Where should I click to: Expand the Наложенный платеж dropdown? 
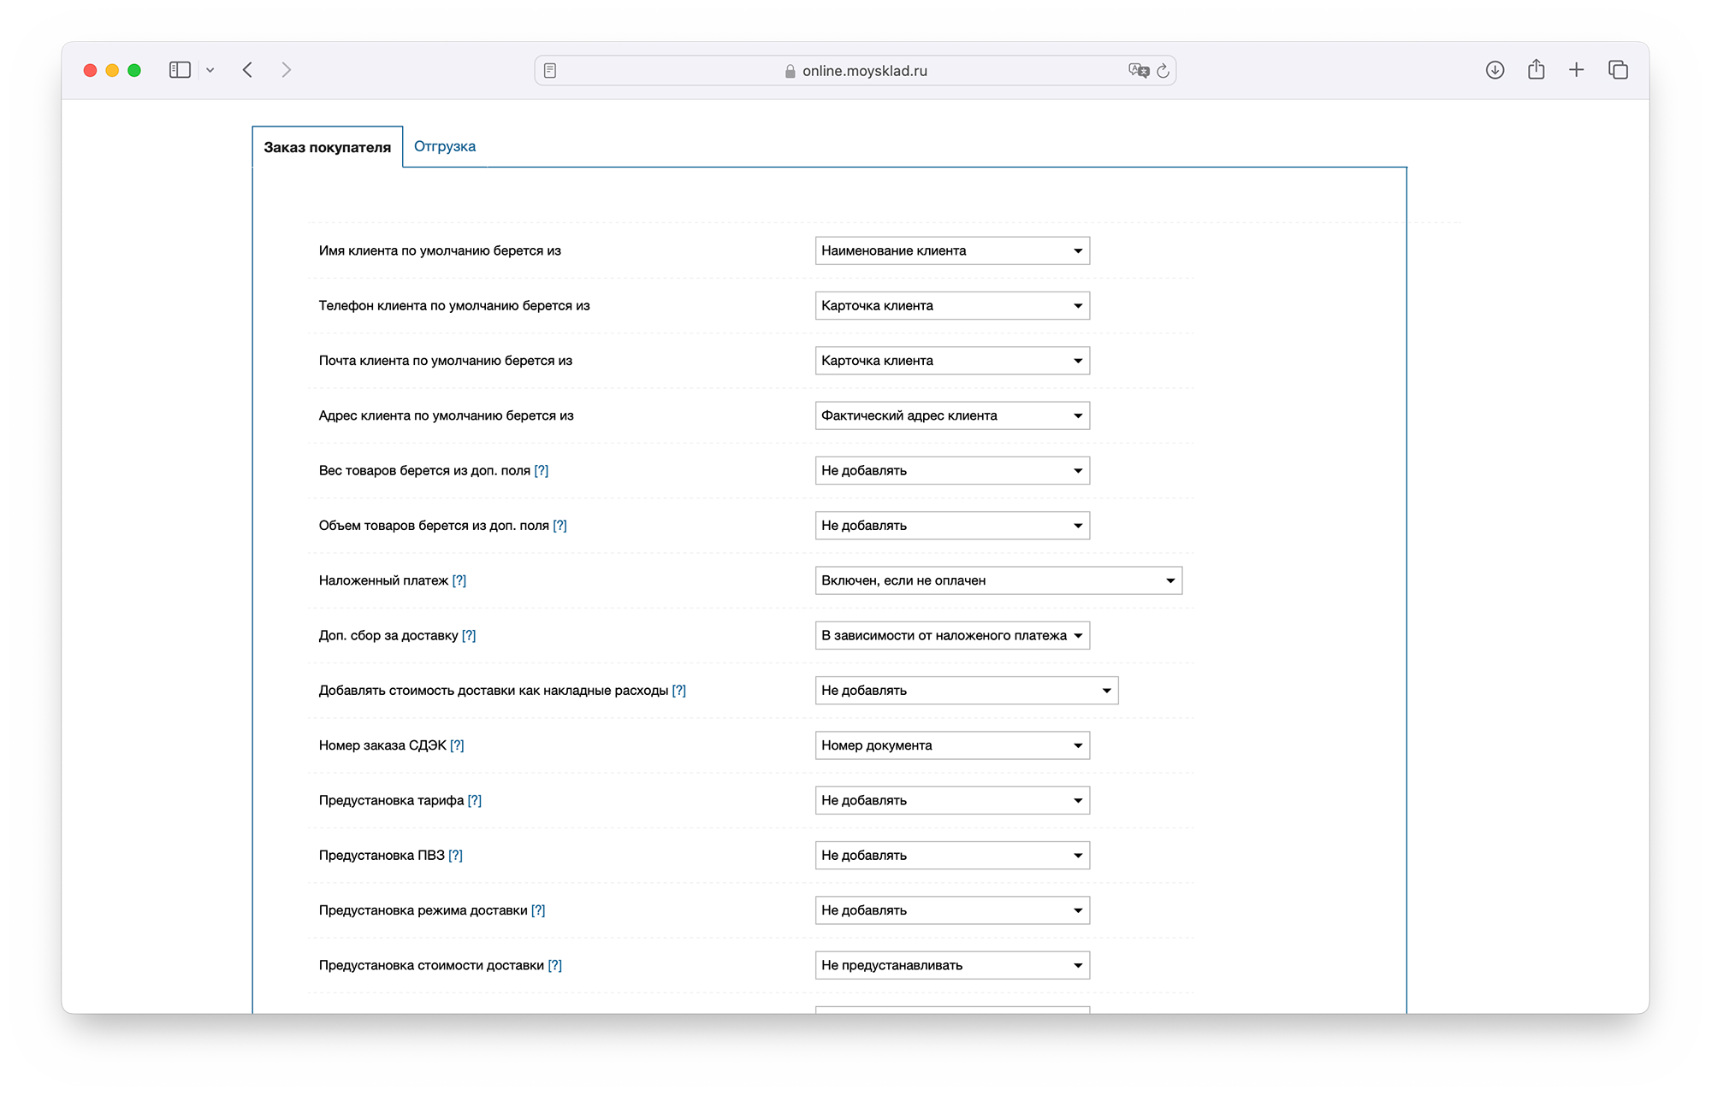pyautogui.click(x=998, y=580)
